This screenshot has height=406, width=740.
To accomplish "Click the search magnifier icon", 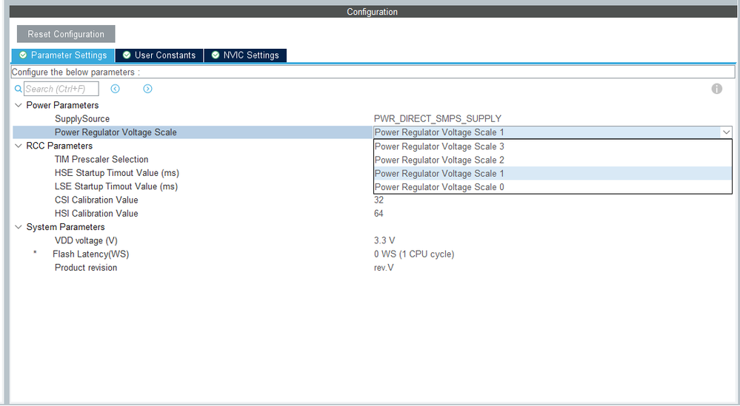I will (18, 89).
